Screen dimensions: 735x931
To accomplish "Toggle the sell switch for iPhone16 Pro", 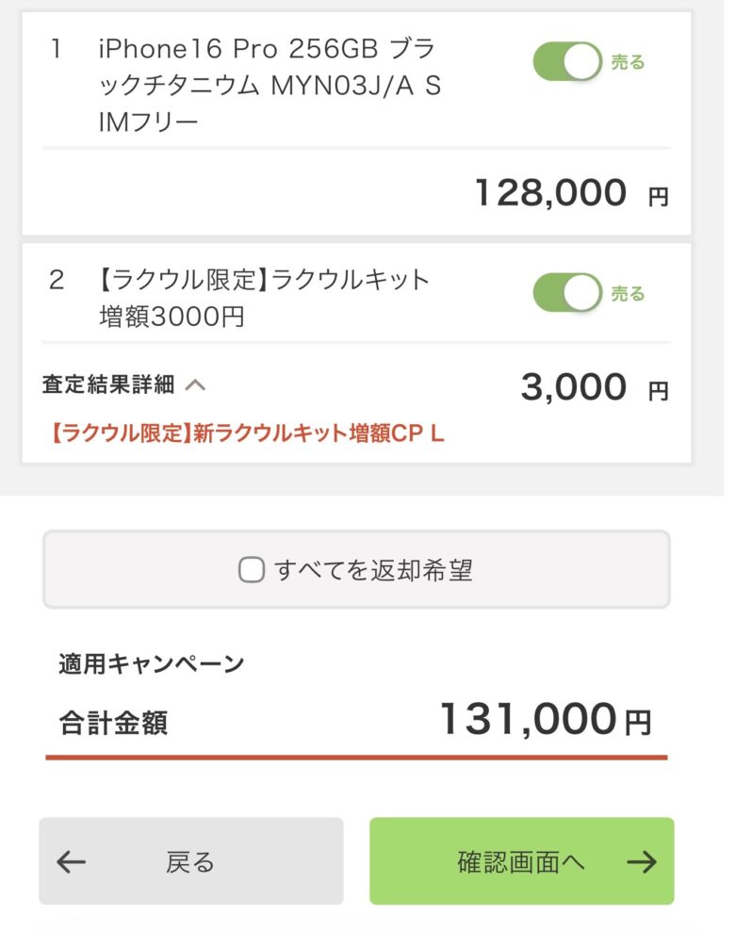I will (567, 62).
